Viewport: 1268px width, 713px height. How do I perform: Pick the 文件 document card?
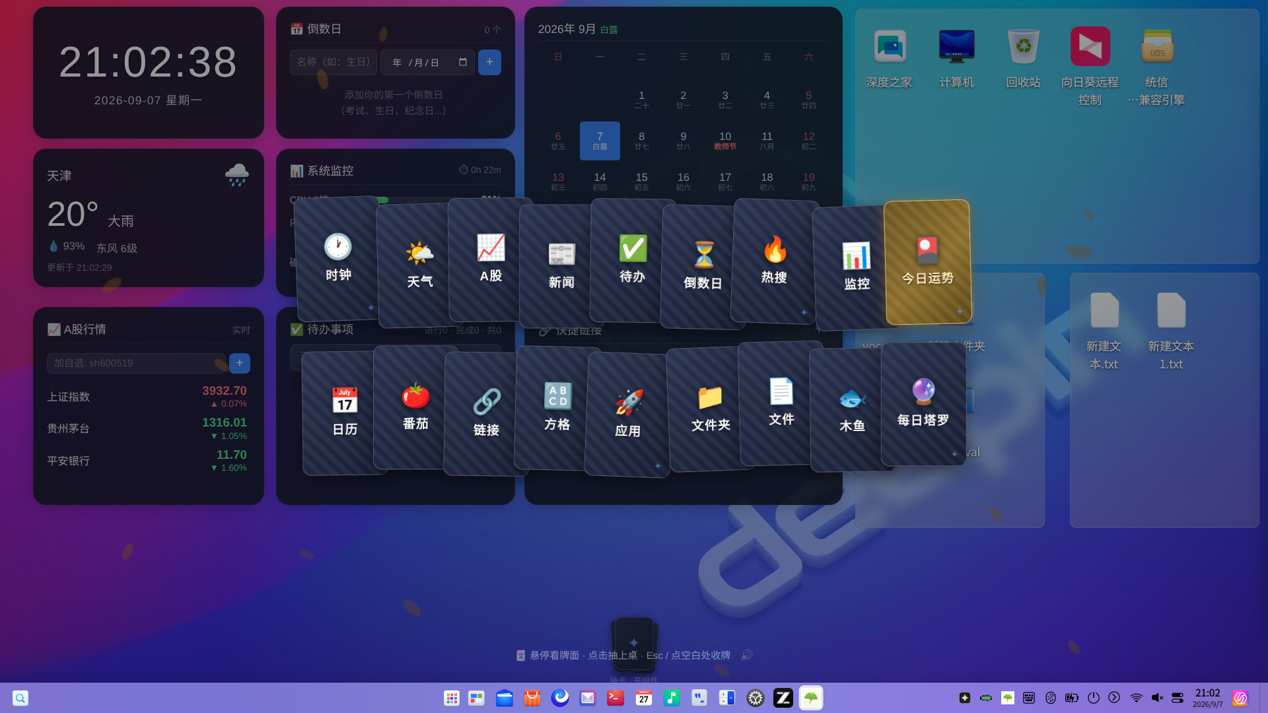[x=781, y=403]
